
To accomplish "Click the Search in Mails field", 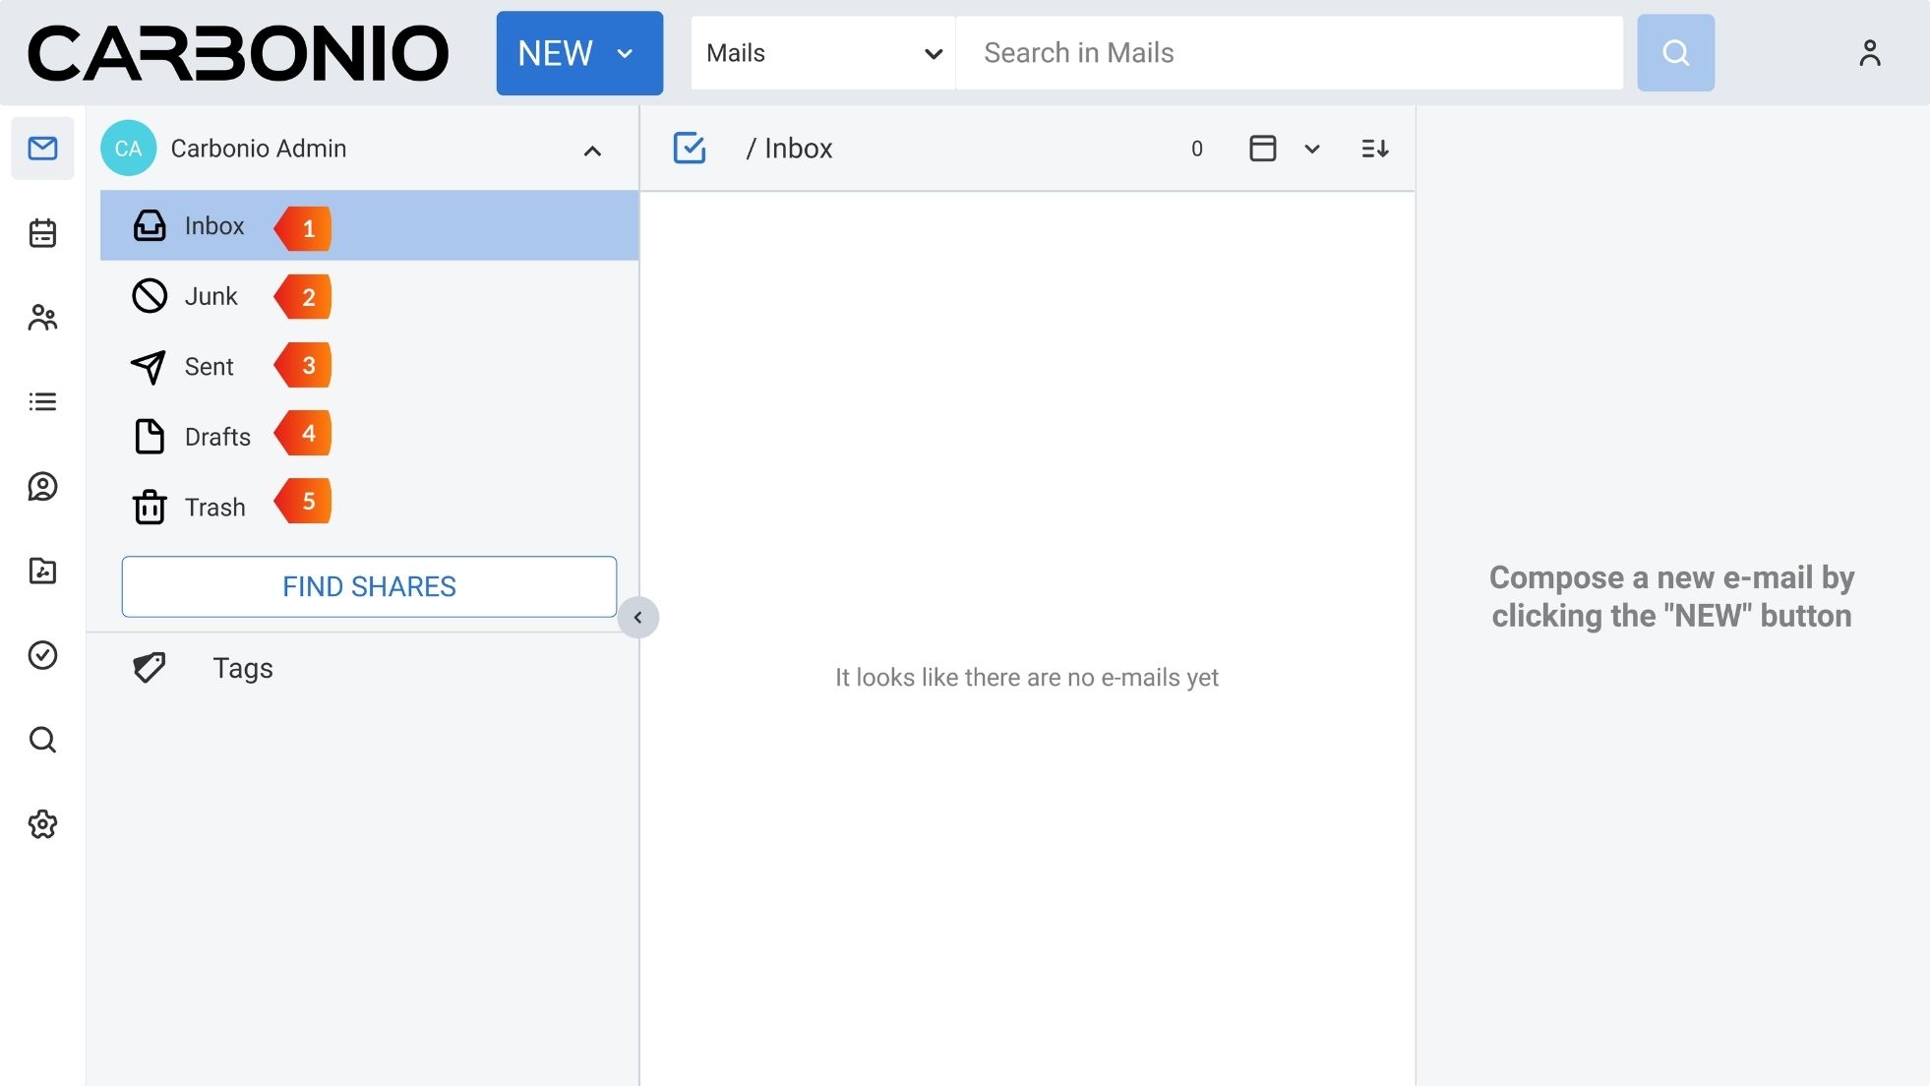I will click(x=1289, y=53).
